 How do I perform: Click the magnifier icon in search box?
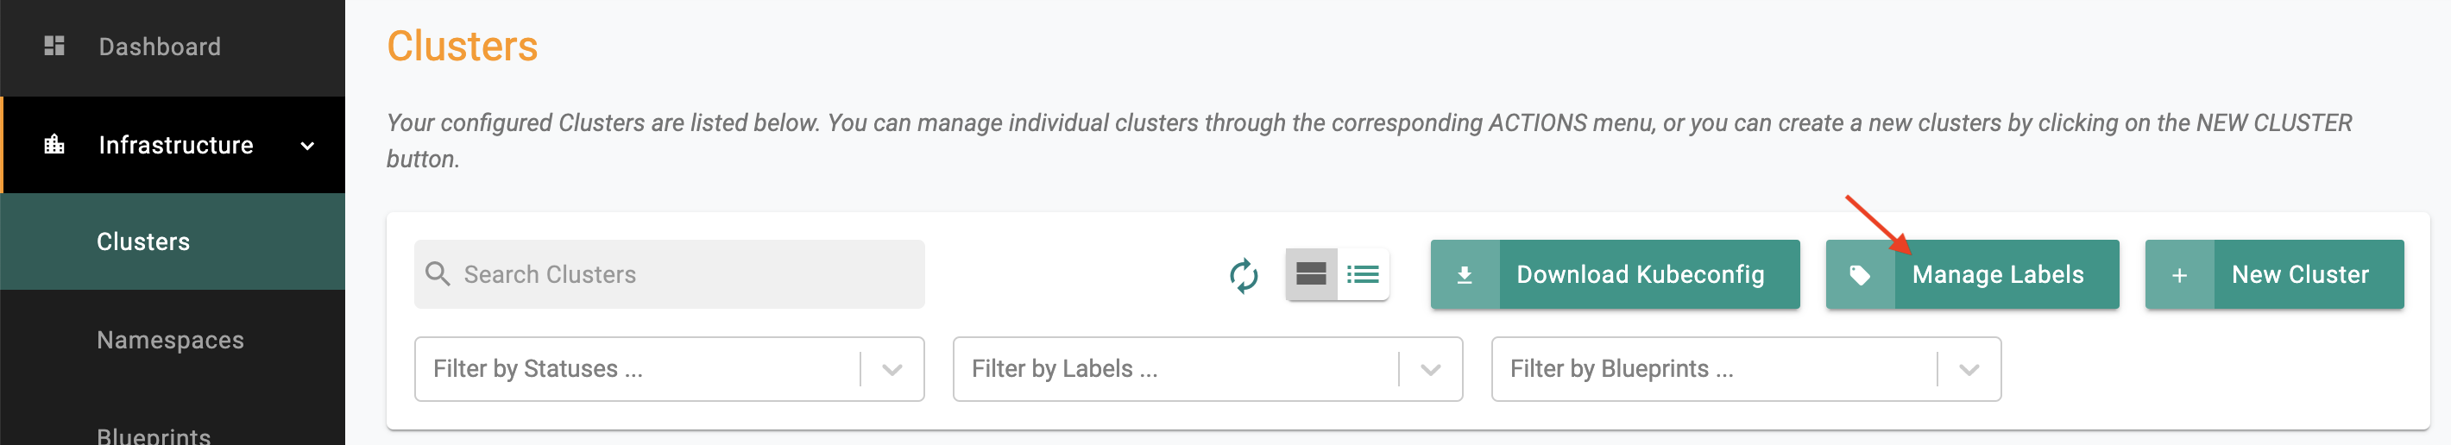[438, 274]
